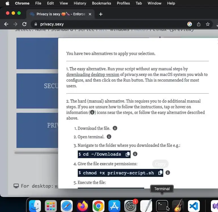Click the Google account icon in address bar
Screen dimensions: 218x212
pyautogui.click(x=190, y=24)
